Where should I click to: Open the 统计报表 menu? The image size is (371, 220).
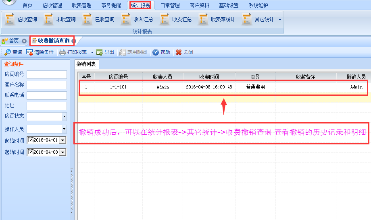[140, 5]
